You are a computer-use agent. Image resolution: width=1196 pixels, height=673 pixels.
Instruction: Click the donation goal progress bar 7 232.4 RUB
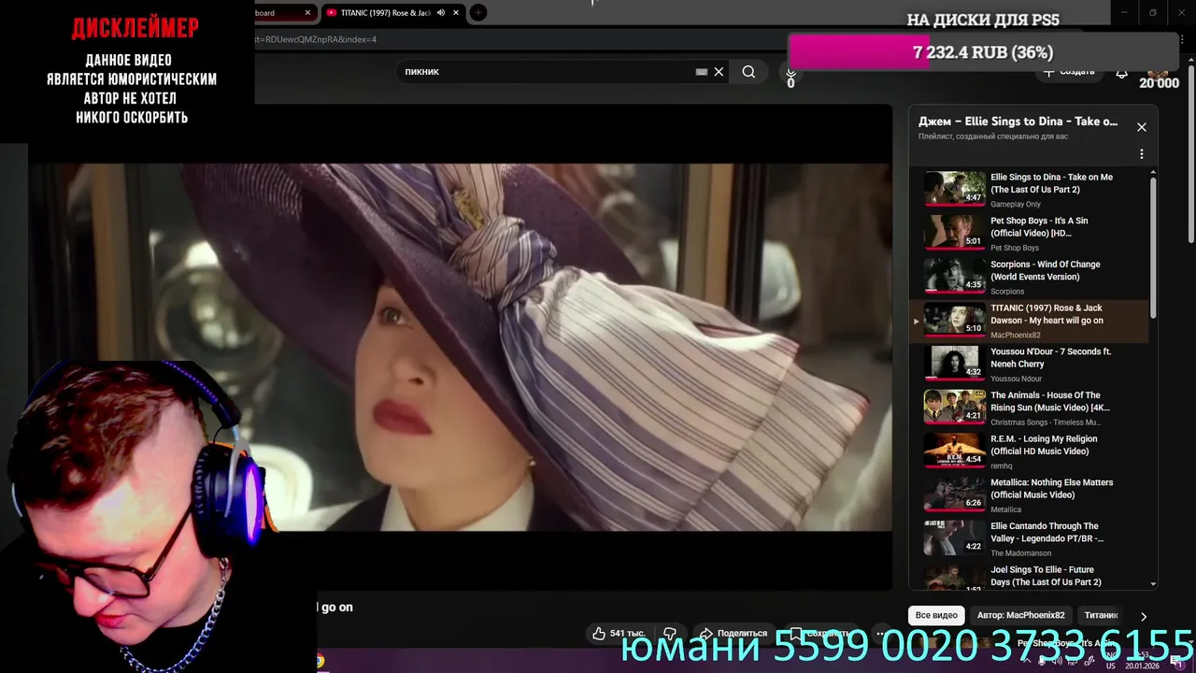(983, 52)
